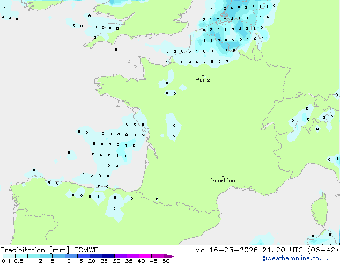Viewport: 340px width, 263px height.
Task: Click the 0.1 legend scale label
Action: (x=6, y=261)
